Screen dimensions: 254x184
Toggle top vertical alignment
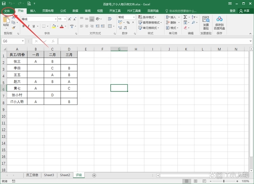(x=82, y=19)
